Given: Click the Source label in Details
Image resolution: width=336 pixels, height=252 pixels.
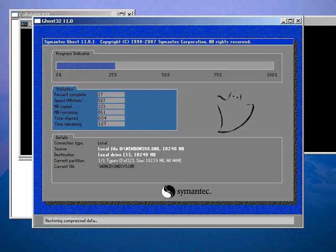Looking at the screenshot, I should [60, 149].
